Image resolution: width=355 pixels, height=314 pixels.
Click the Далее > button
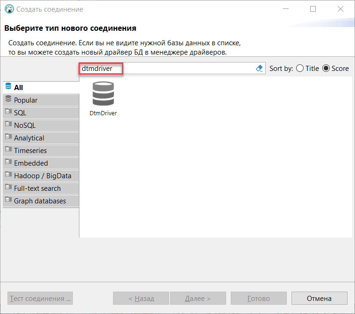[198, 299]
